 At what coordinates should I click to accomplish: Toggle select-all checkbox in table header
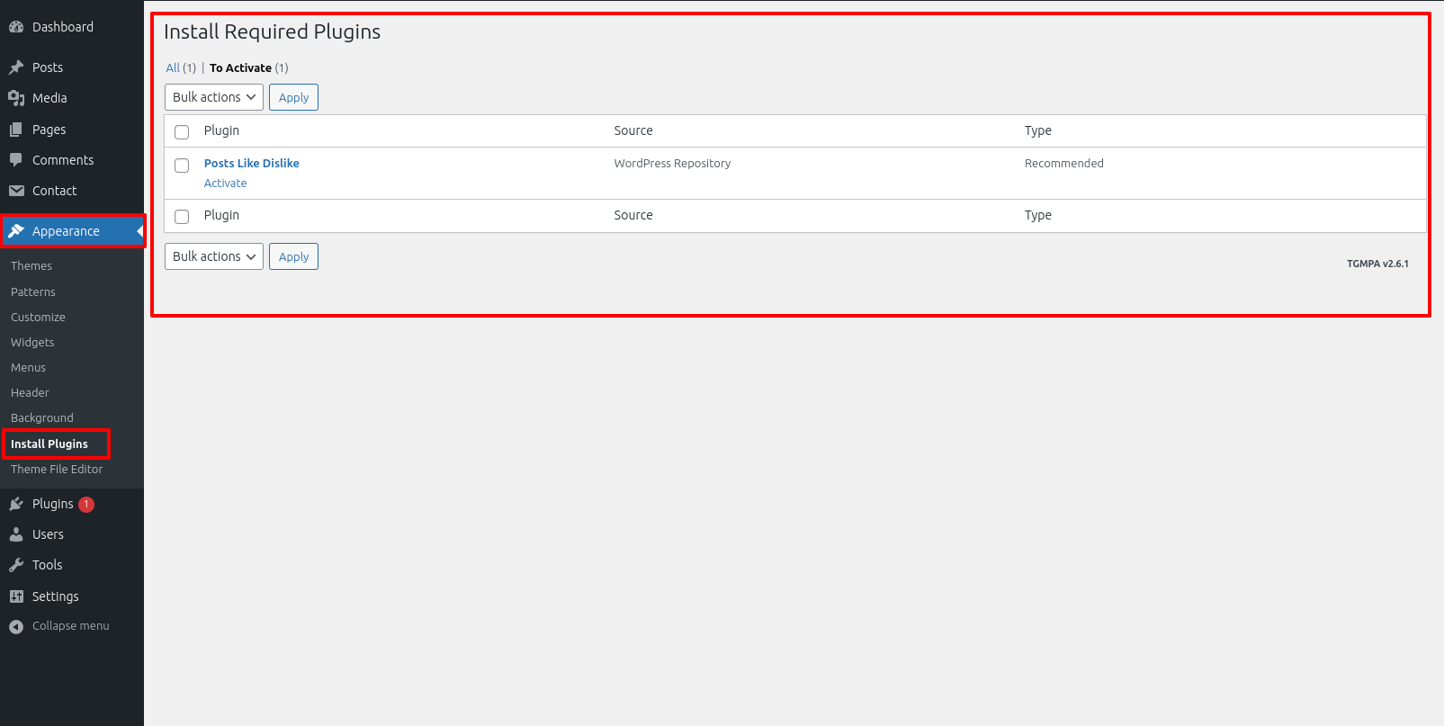coord(182,132)
